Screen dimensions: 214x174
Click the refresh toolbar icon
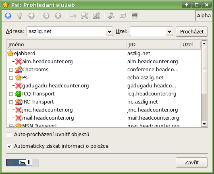pos(46,16)
